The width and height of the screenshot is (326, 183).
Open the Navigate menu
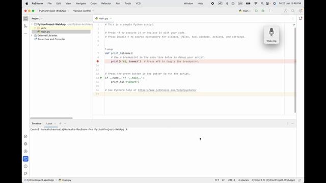[x=80, y=4]
